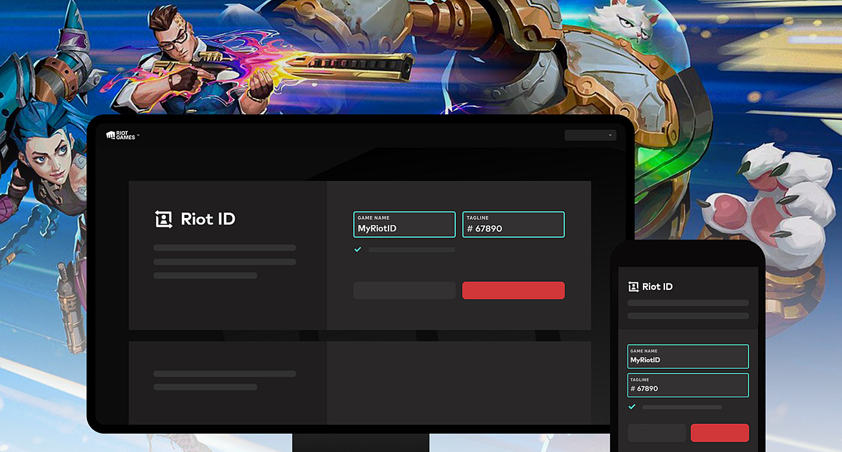Image resolution: width=842 pixels, height=452 pixels.
Task: Click the teal checkmark under the monitor's Game Name field
Action: 358,250
